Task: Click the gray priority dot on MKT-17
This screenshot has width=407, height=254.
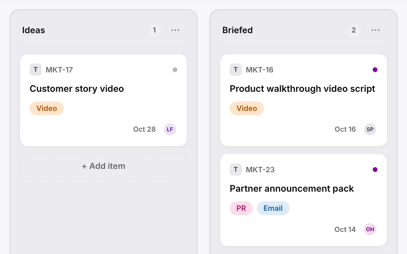Action: [x=175, y=70]
